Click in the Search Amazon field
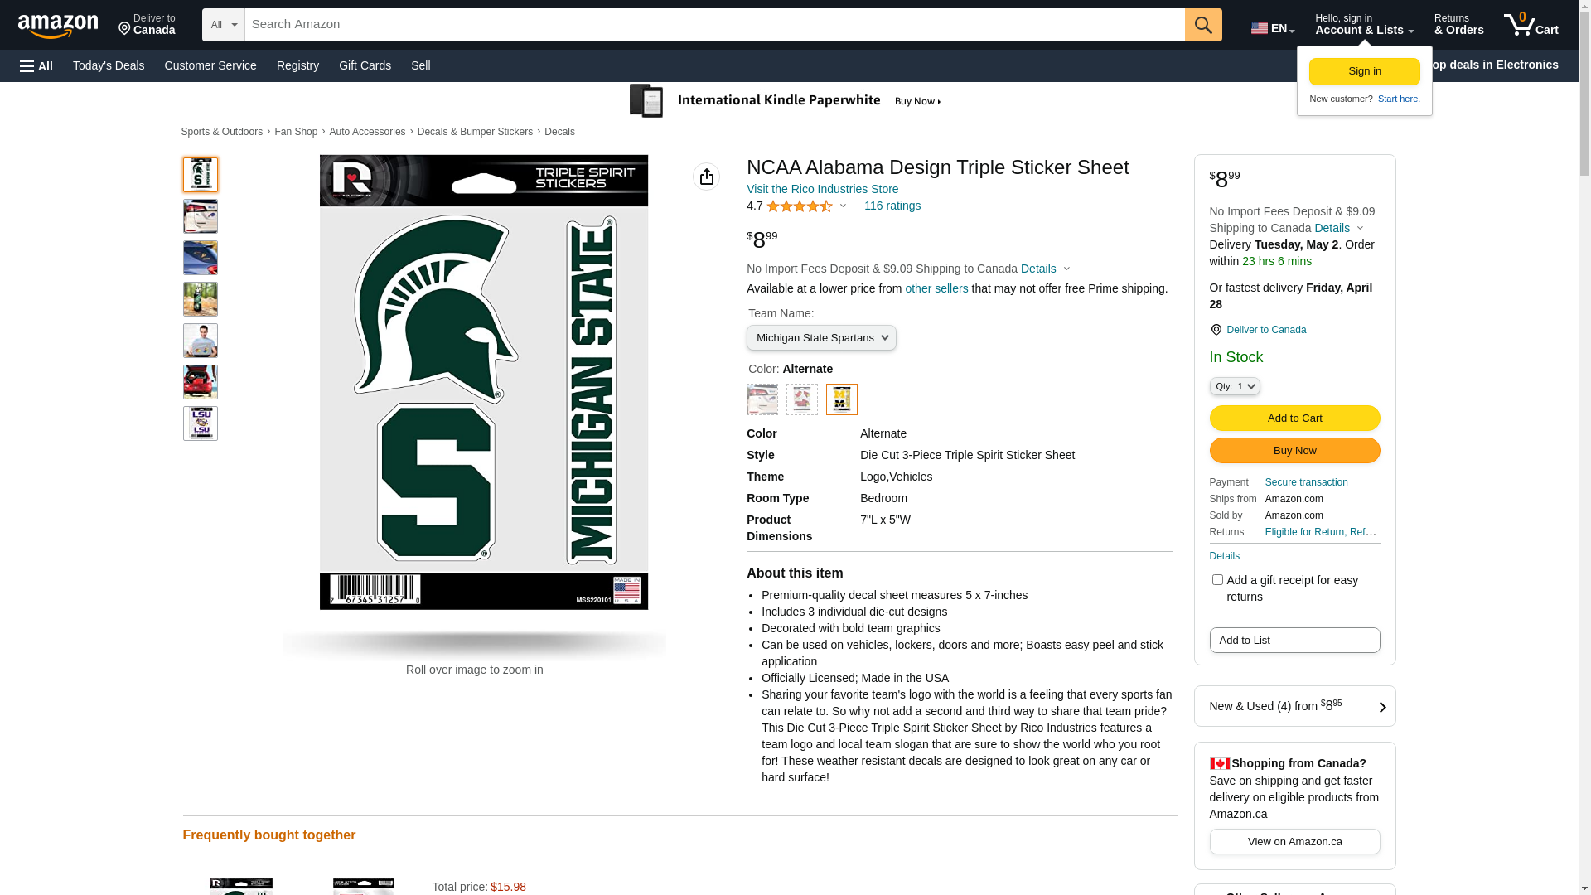 (713, 25)
